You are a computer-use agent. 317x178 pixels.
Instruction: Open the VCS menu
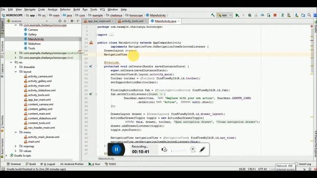coord(103,9)
